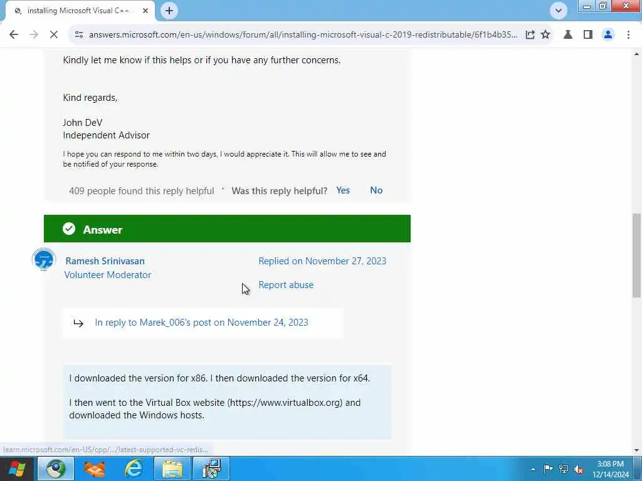The image size is (642, 481).
Task: Stop loading the page
Action: click(54, 35)
